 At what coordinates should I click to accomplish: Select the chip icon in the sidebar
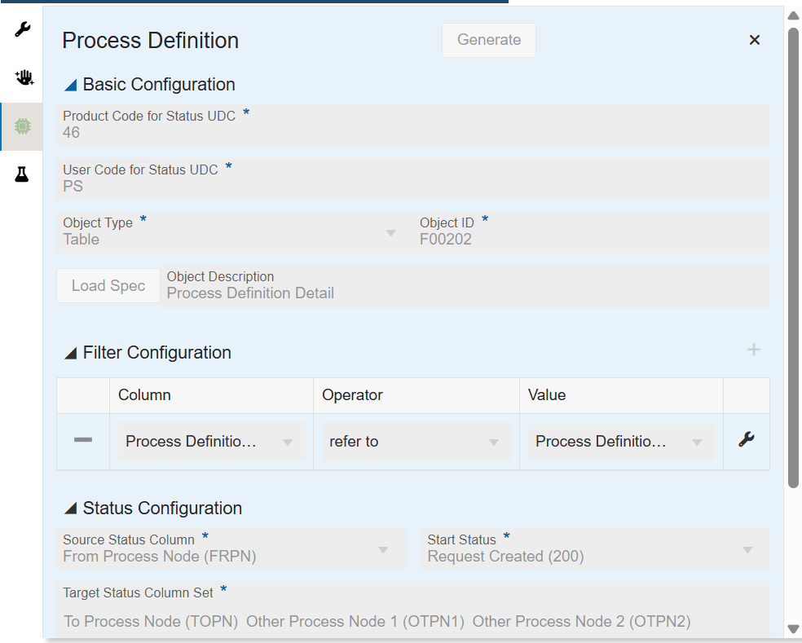point(22,126)
